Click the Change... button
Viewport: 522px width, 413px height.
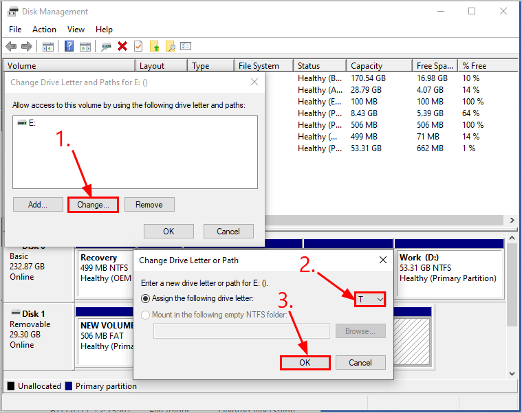[x=94, y=205]
